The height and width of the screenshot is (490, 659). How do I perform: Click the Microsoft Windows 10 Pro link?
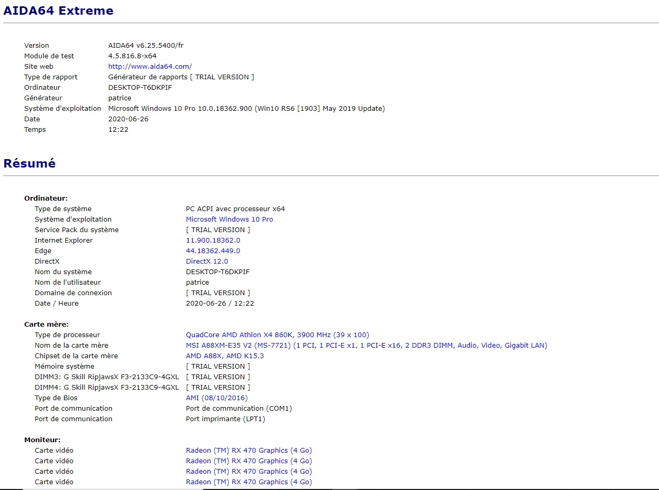point(229,220)
